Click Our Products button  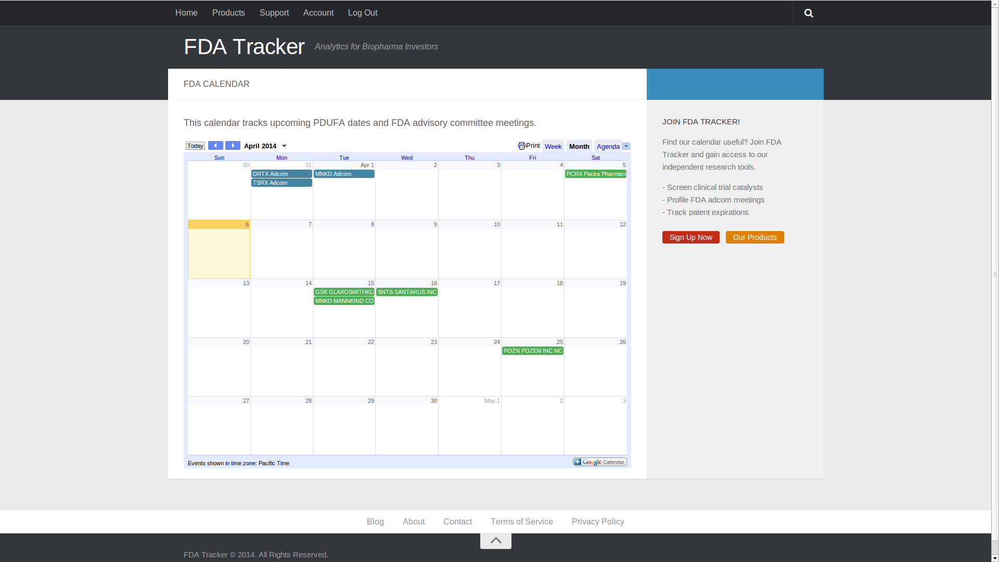(755, 237)
